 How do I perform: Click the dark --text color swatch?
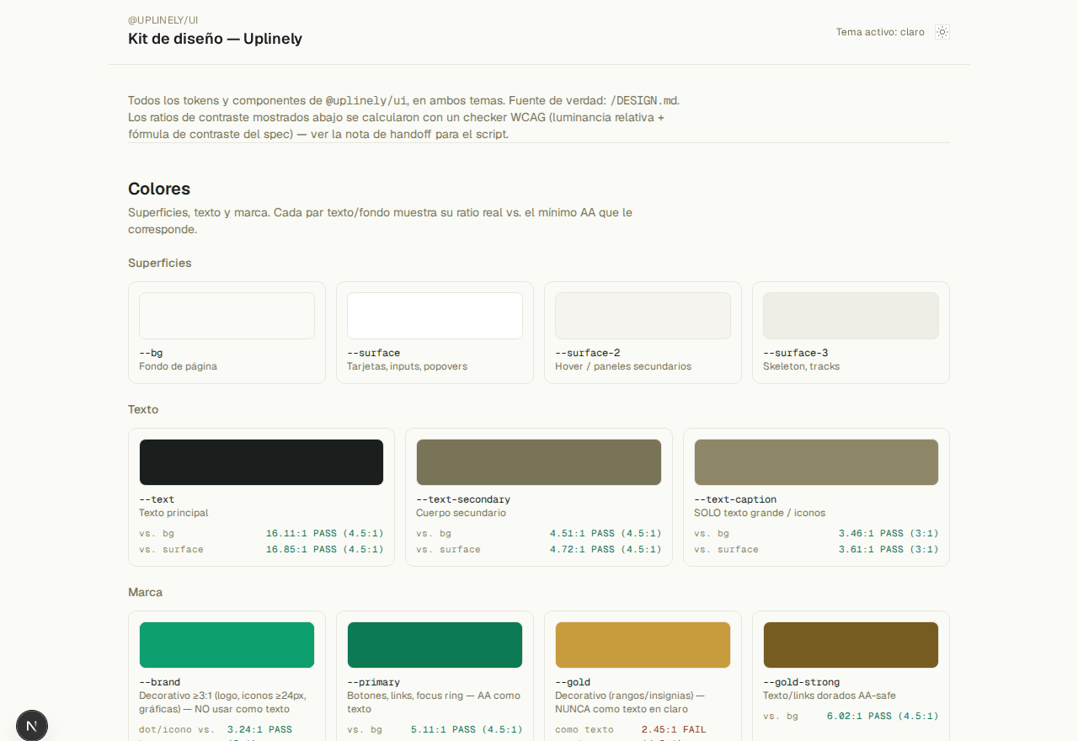coord(261,462)
